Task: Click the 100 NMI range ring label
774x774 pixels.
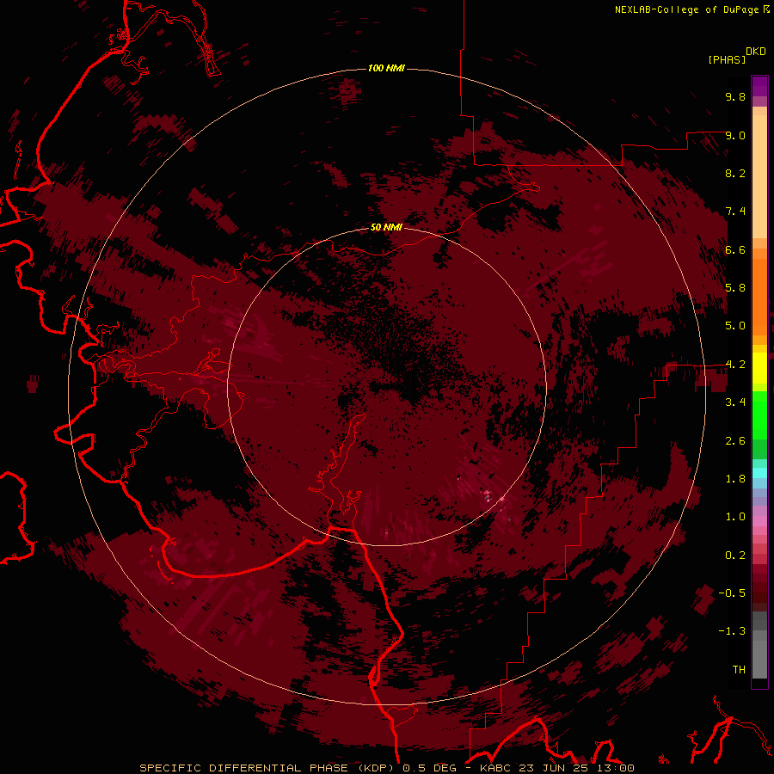Action: click(x=386, y=68)
